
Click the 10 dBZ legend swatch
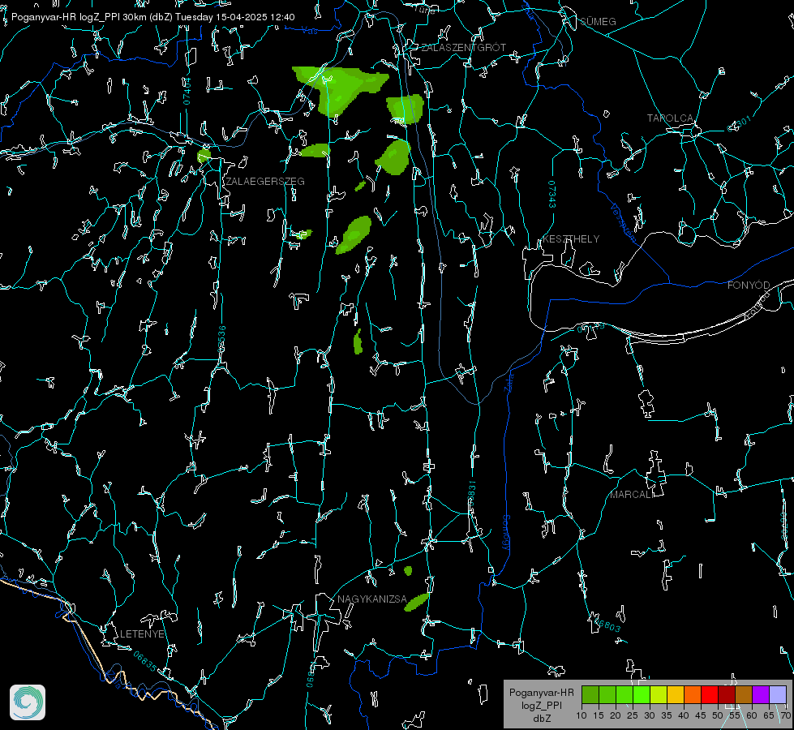point(590,694)
